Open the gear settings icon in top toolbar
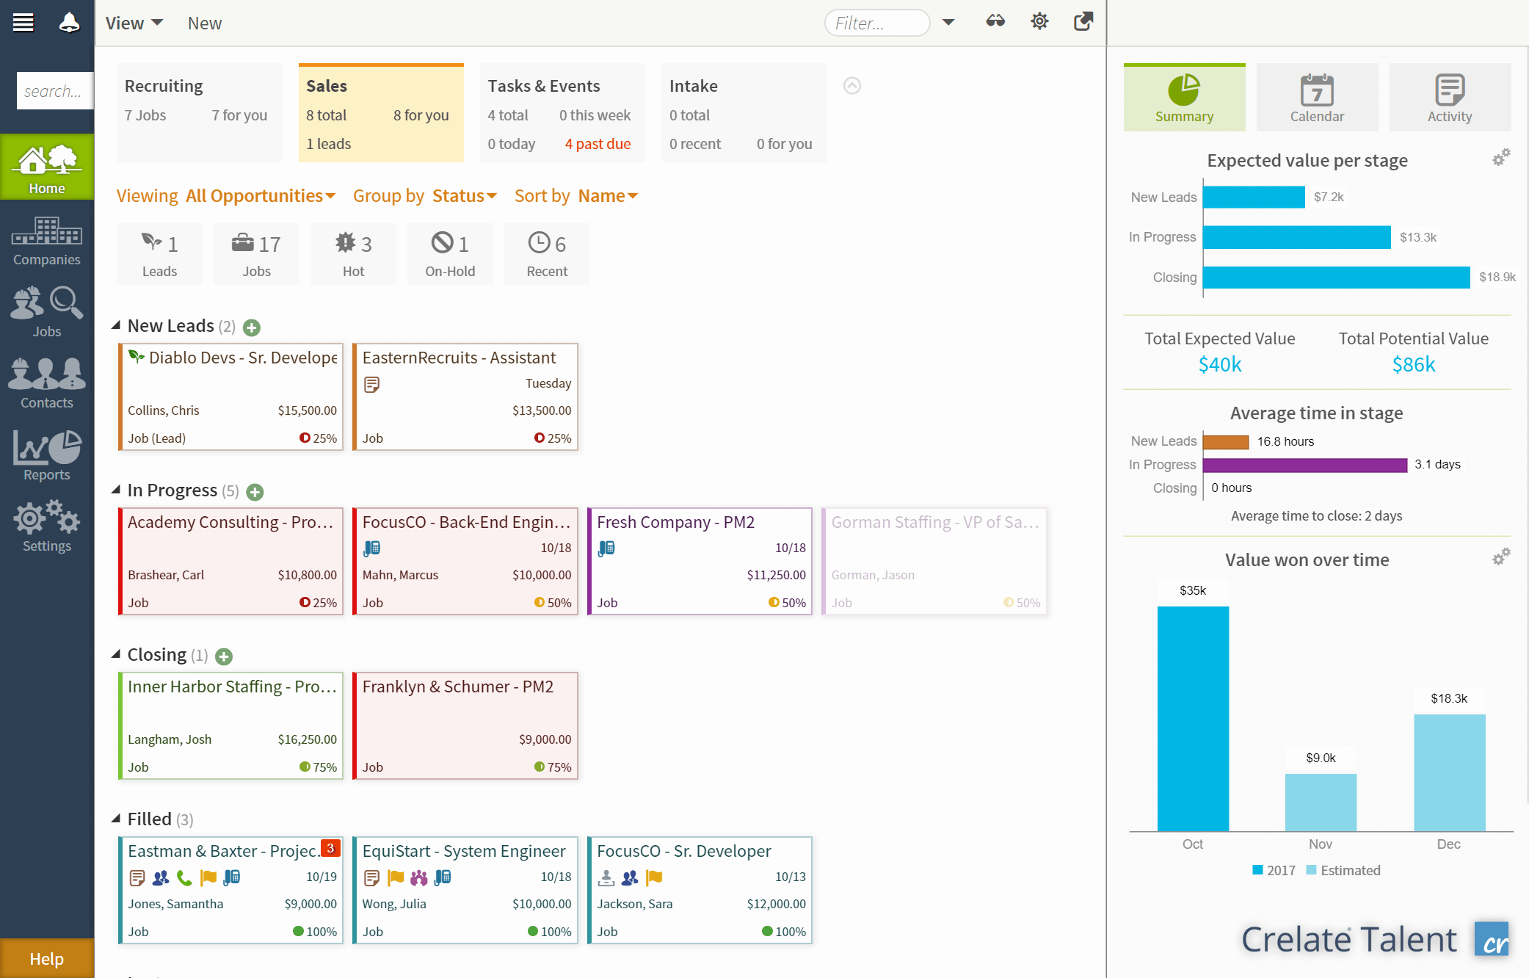This screenshot has height=978, width=1529. coord(1039,21)
